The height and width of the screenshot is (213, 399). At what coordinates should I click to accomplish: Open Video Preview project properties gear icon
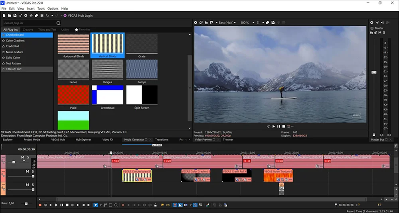click(x=196, y=23)
